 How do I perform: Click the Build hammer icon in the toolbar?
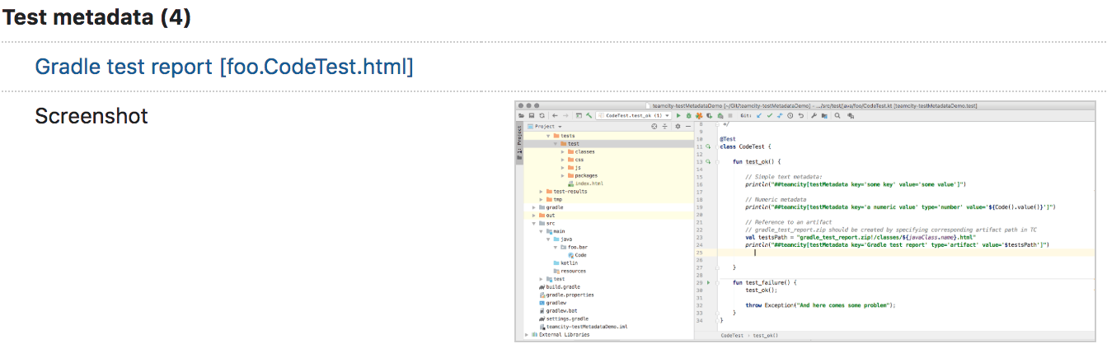(x=589, y=116)
